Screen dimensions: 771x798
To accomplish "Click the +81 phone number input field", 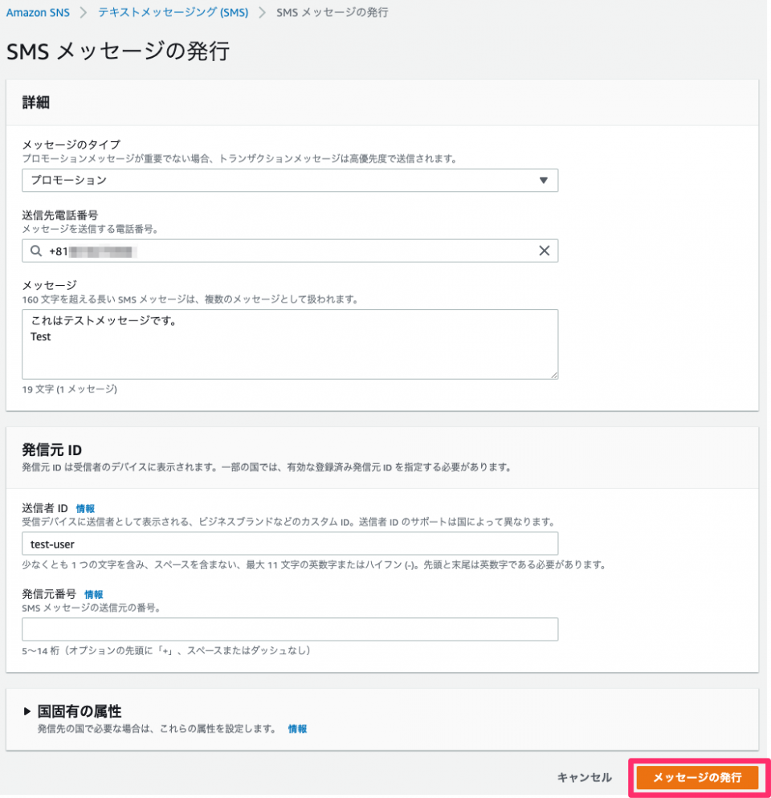I will pos(241,250).
